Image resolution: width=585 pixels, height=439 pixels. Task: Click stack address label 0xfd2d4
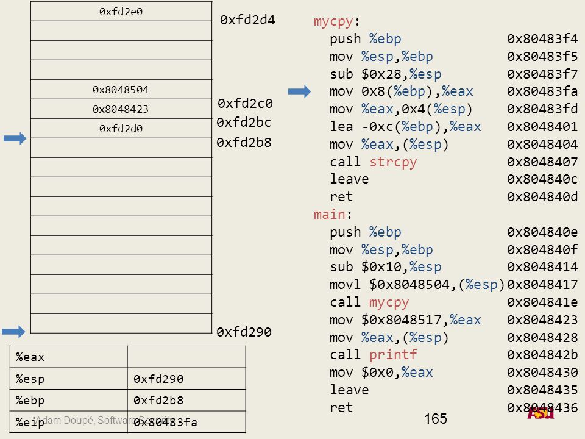pos(247,20)
